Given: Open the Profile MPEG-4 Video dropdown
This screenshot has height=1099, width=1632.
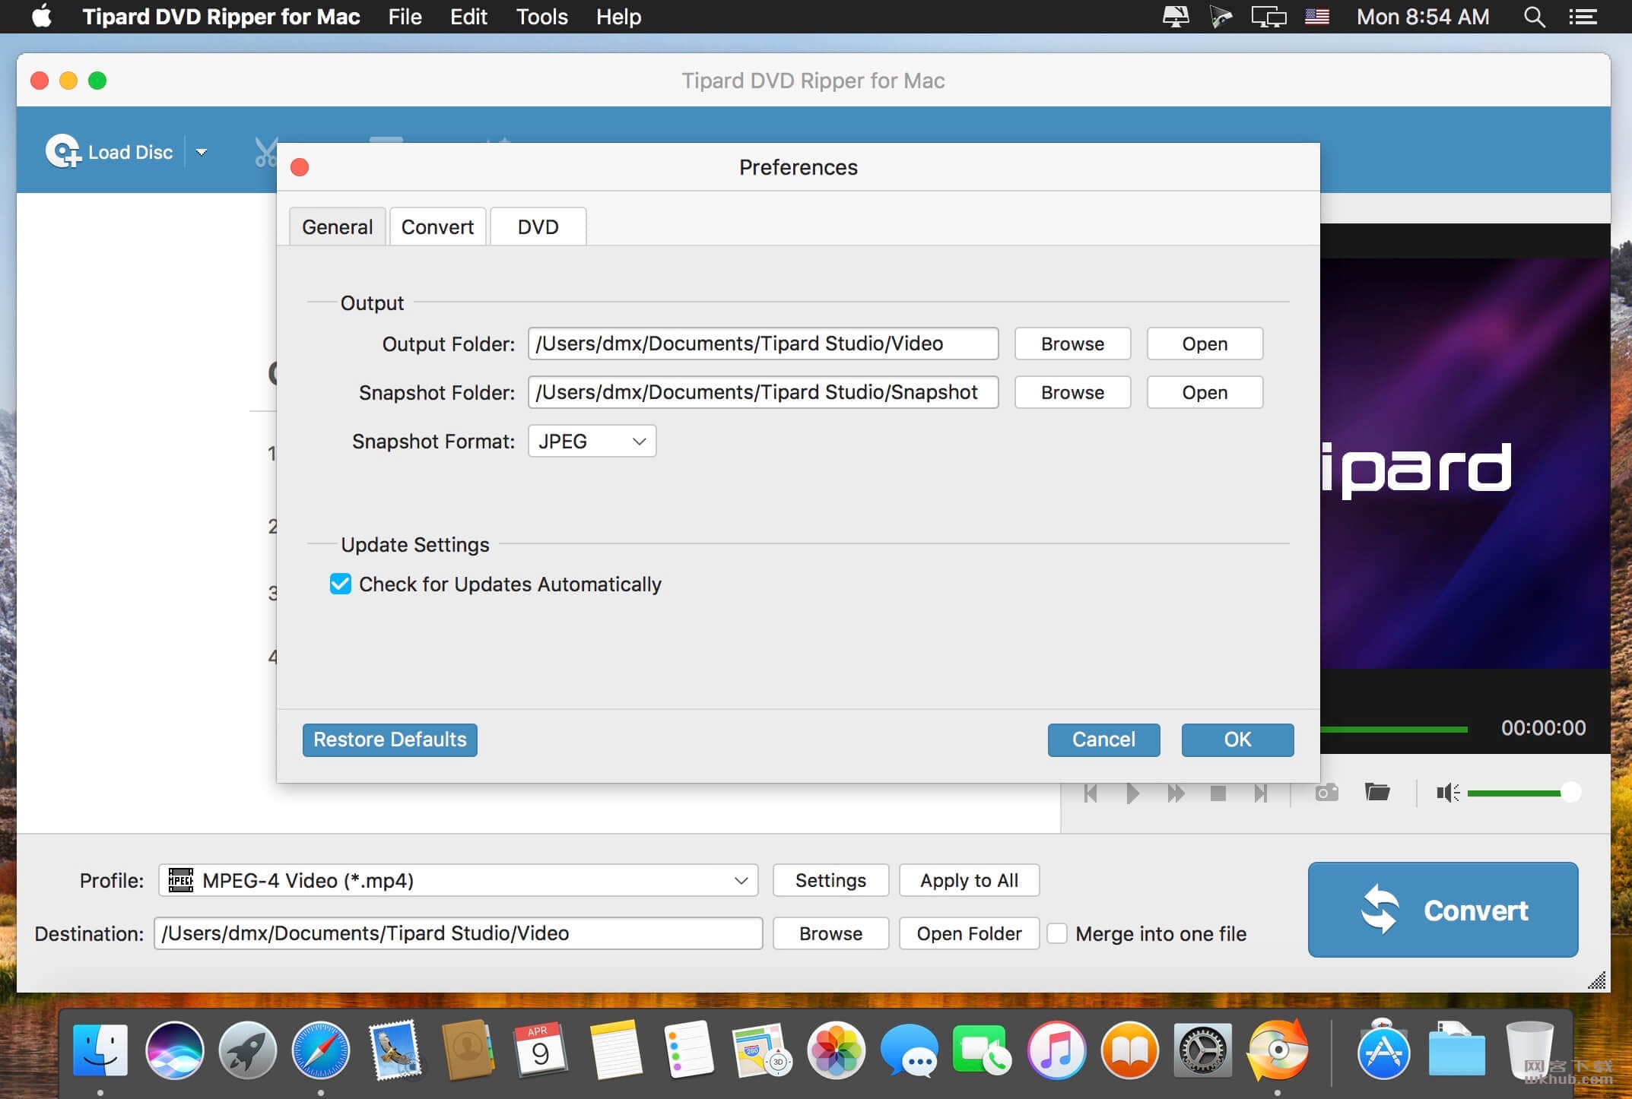Looking at the screenshot, I should point(458,880).
